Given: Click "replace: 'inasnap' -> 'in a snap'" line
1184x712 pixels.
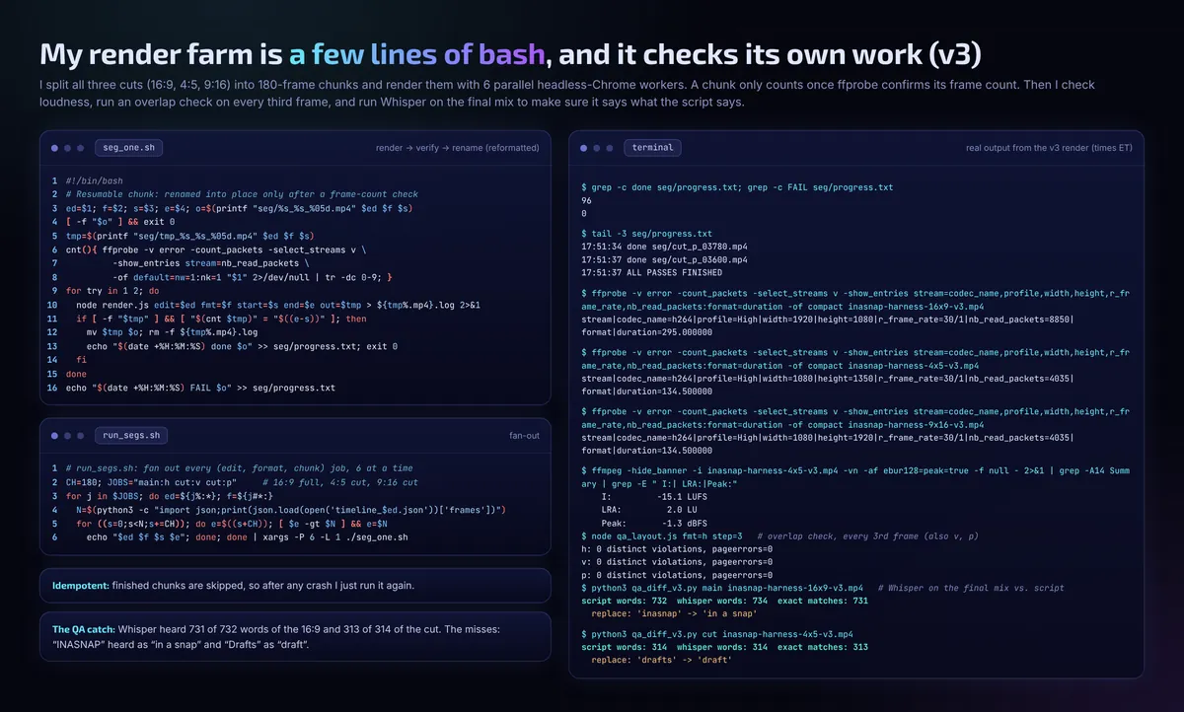Looking at the screenshot, I should [x=674, y=613].
